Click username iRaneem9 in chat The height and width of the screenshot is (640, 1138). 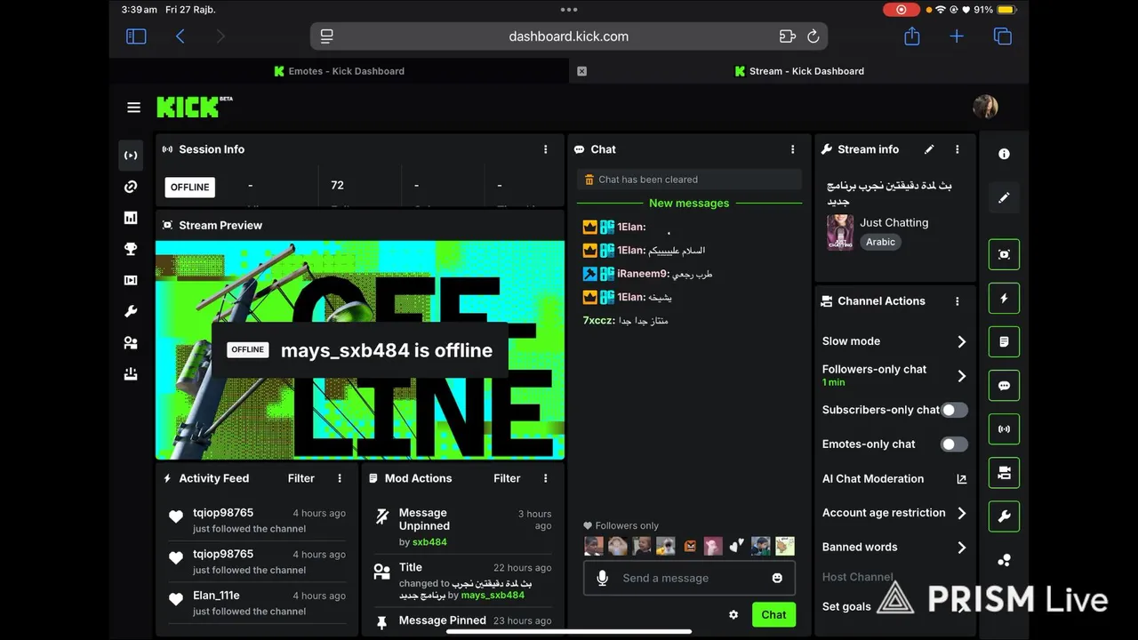(x=641, y=274)
